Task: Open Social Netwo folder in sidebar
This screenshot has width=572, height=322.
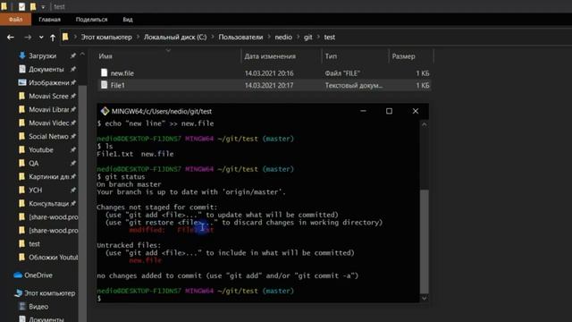Action: coord(48,137)
